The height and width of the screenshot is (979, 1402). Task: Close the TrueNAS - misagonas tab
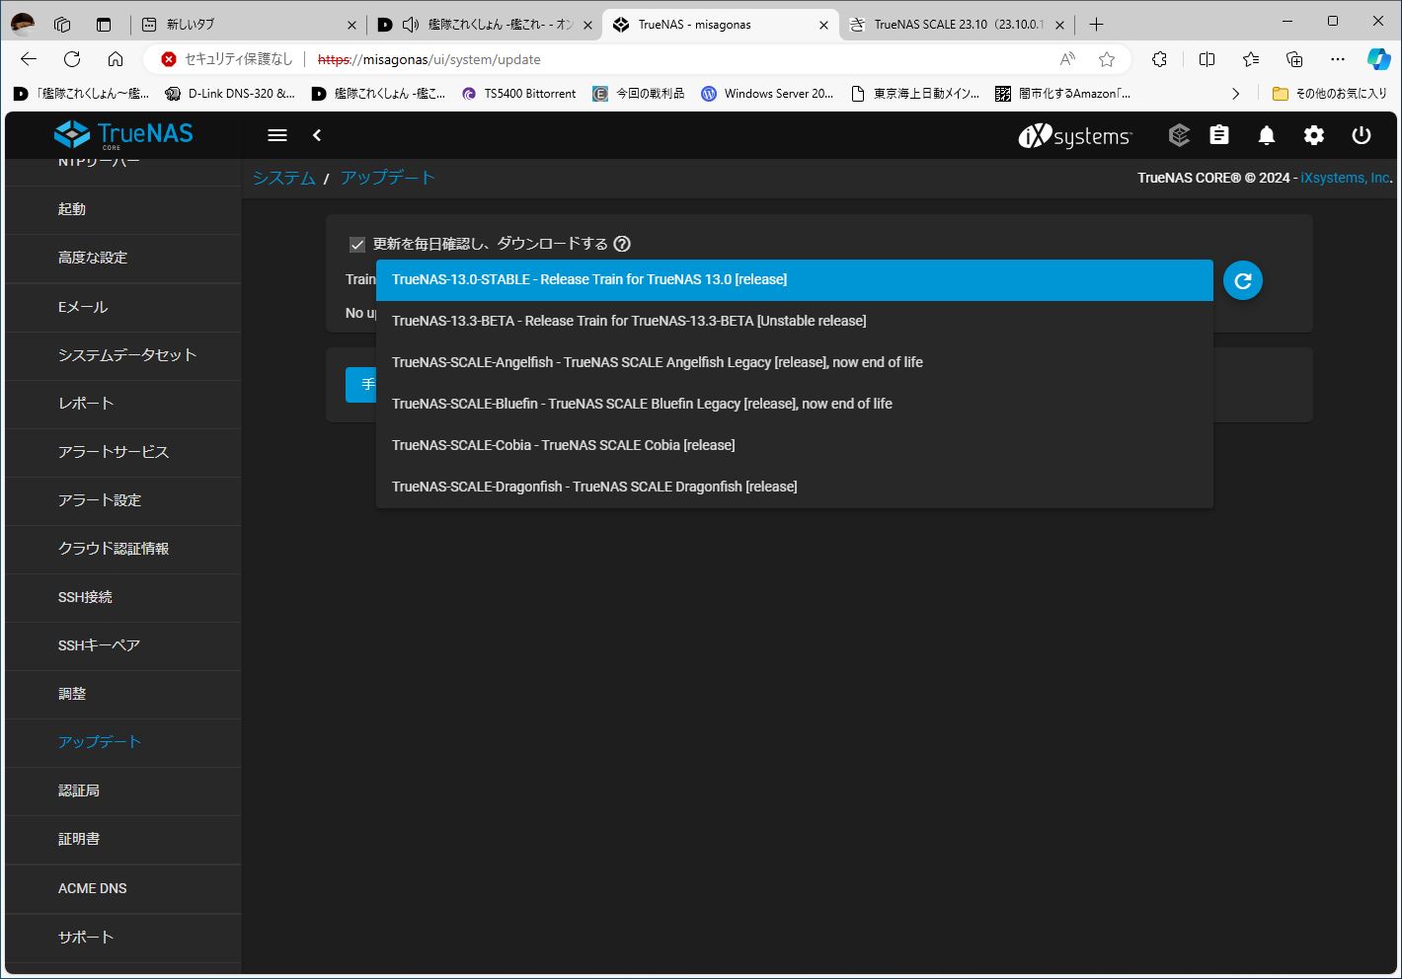(x=824, y=25)
